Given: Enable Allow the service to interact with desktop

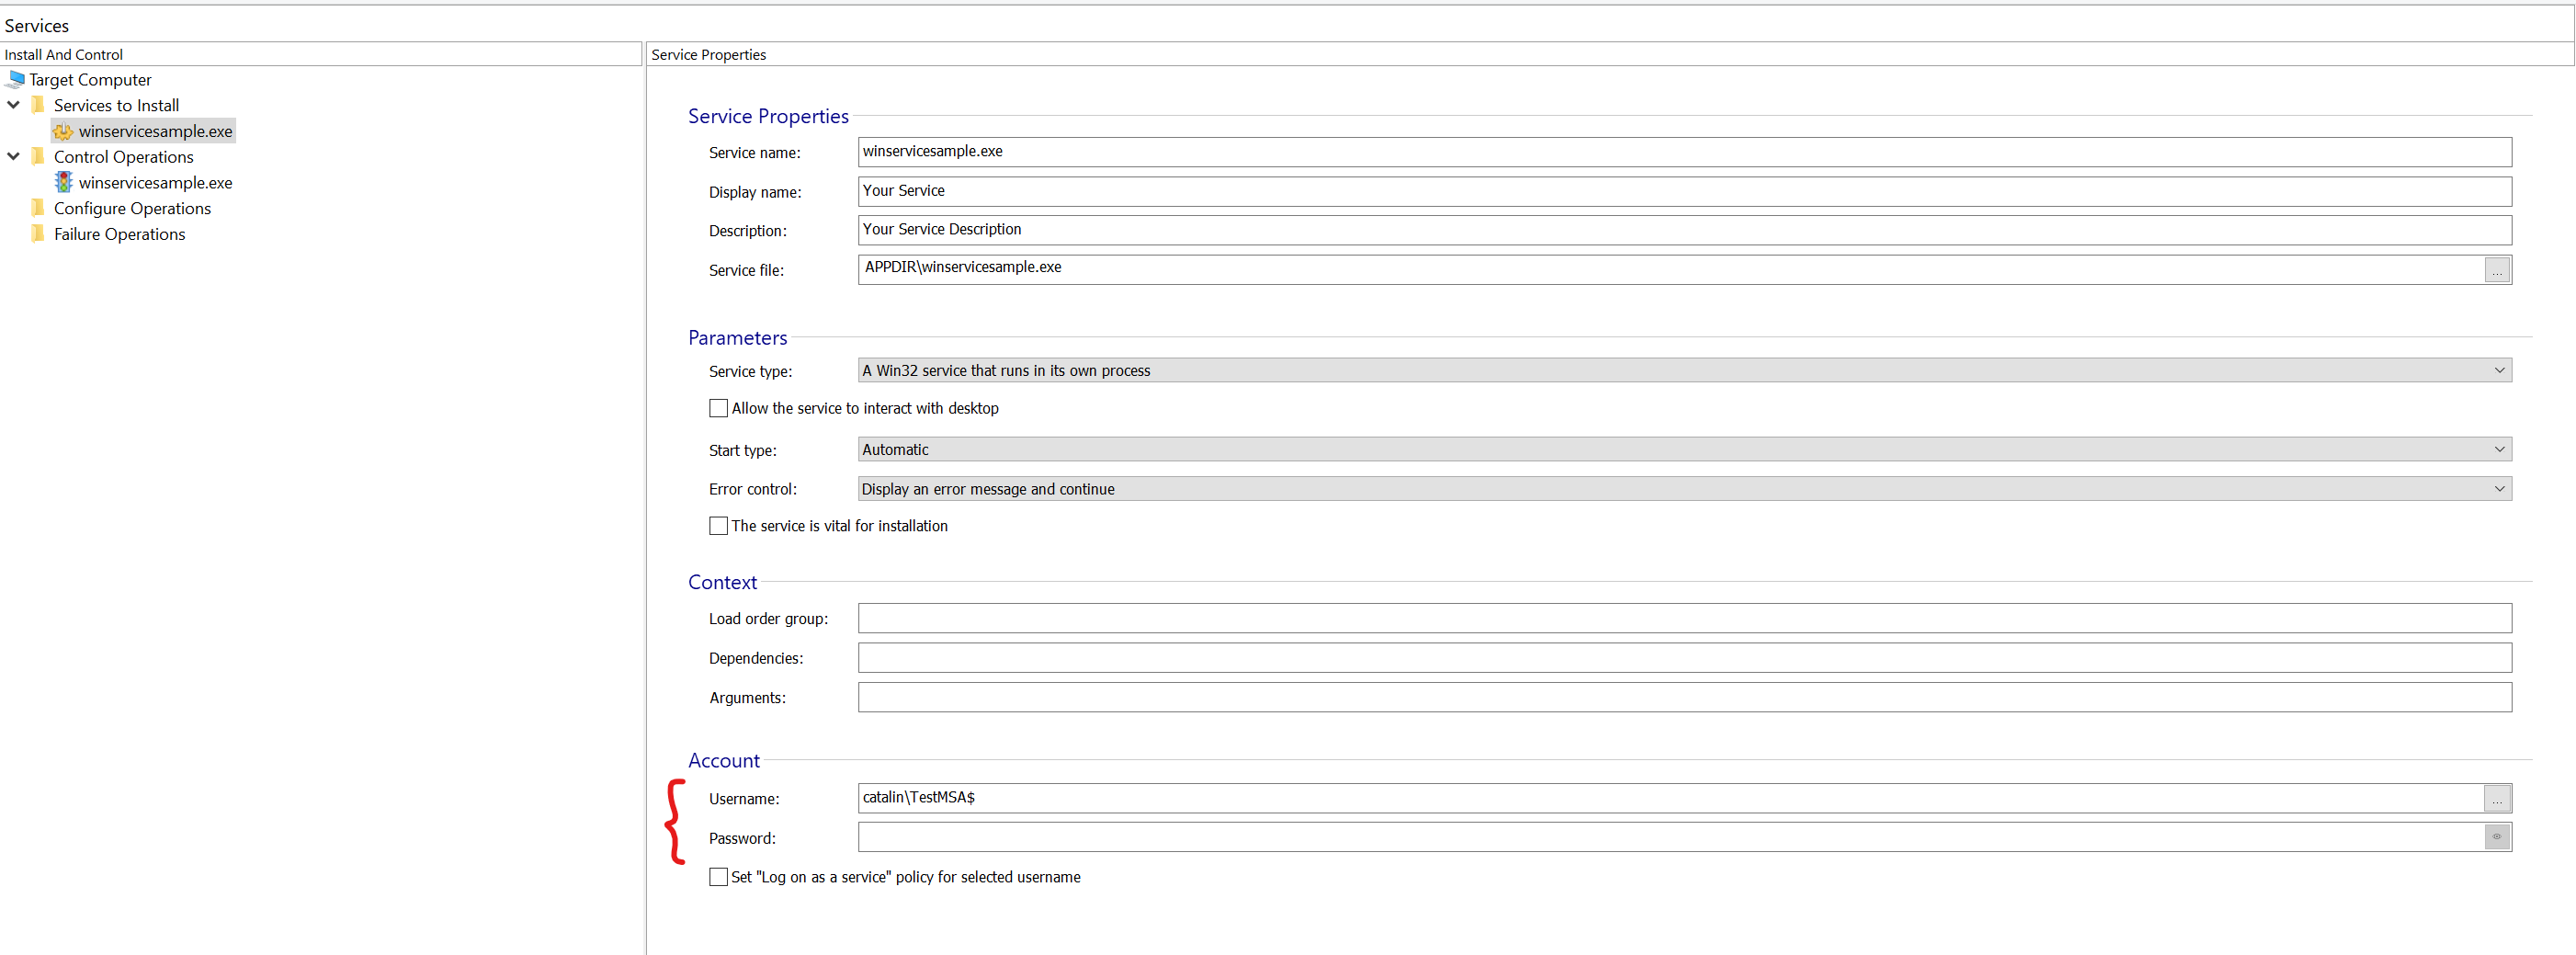Looking at the screenshot, I should (718, 408).
